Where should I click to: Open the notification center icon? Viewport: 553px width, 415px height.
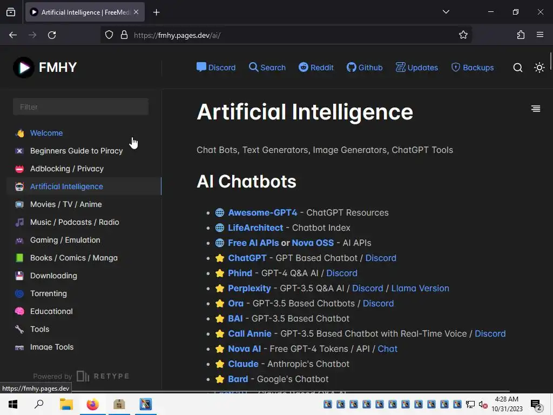536,405
